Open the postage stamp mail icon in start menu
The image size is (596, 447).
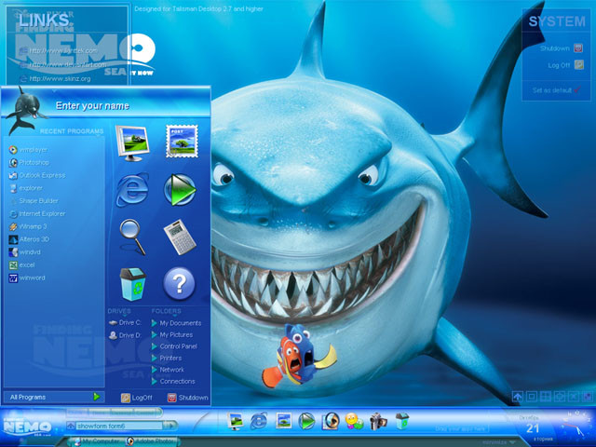[x=182, y=141]
